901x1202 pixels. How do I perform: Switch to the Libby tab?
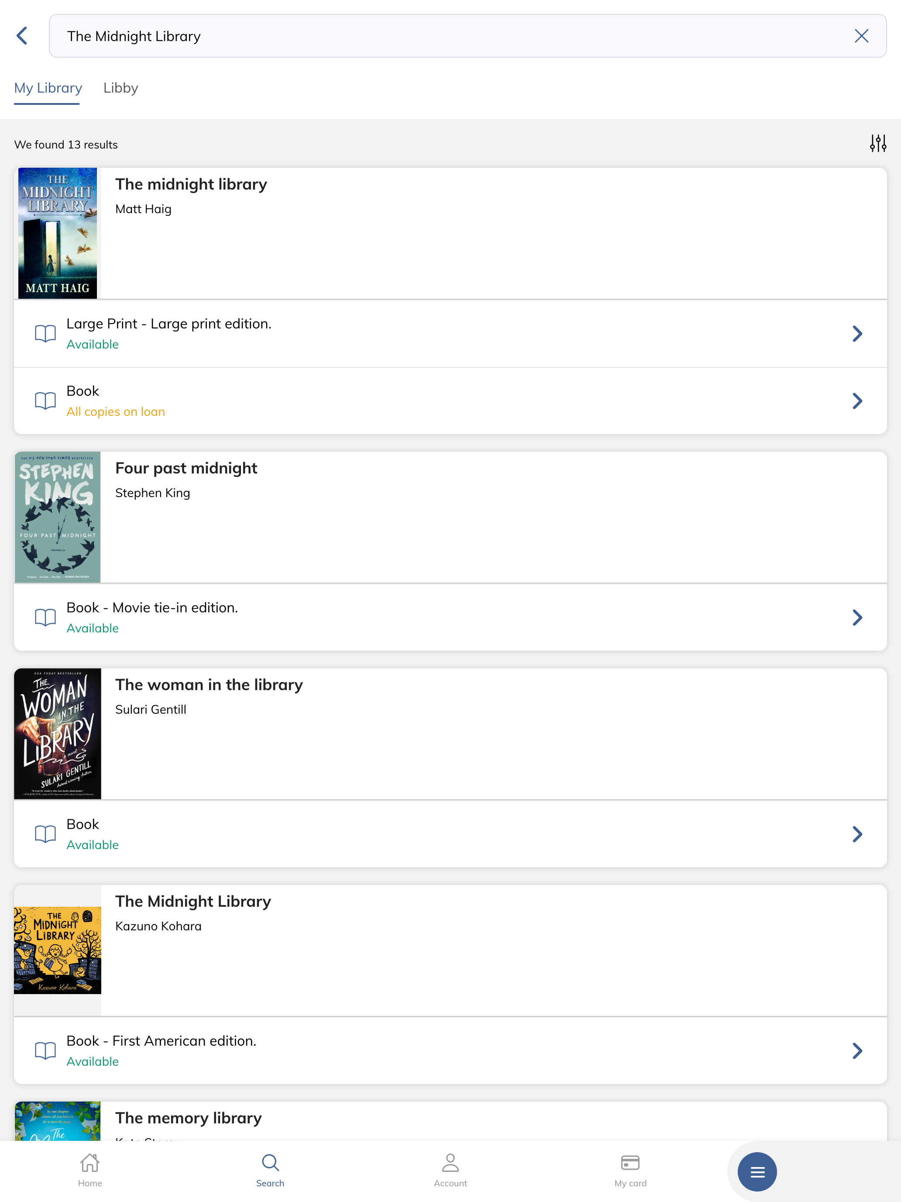[120, 88]
